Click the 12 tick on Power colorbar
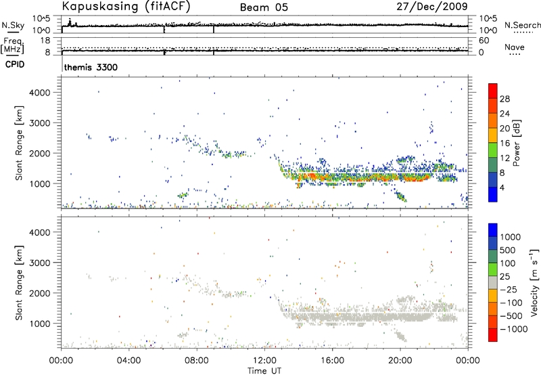Viewport: 541px width, 375px height. (504, 158)
